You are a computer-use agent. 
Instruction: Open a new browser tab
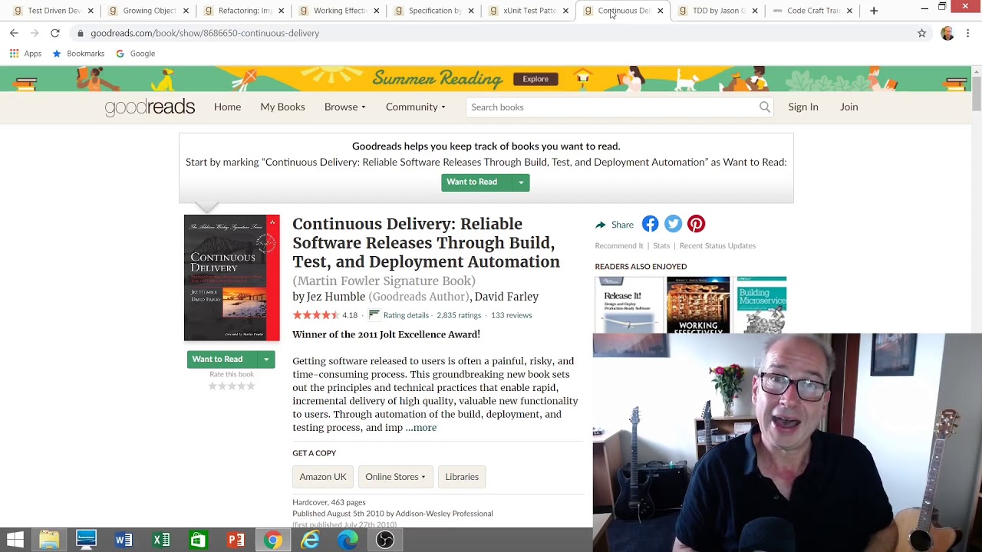tap(874, 11)
